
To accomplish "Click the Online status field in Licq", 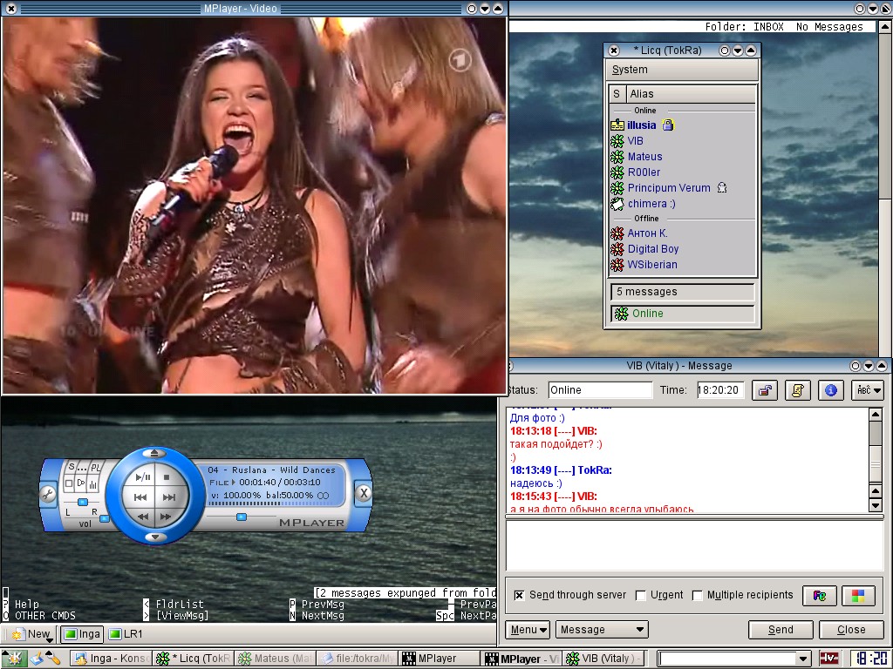I will pyautogui.click(x=682, y=314).
